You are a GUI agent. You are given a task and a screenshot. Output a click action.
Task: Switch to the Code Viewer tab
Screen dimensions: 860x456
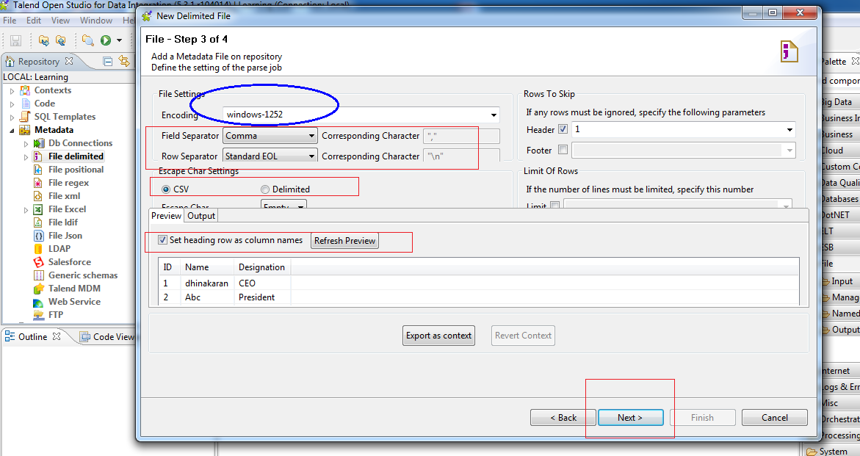coord(107,337)
